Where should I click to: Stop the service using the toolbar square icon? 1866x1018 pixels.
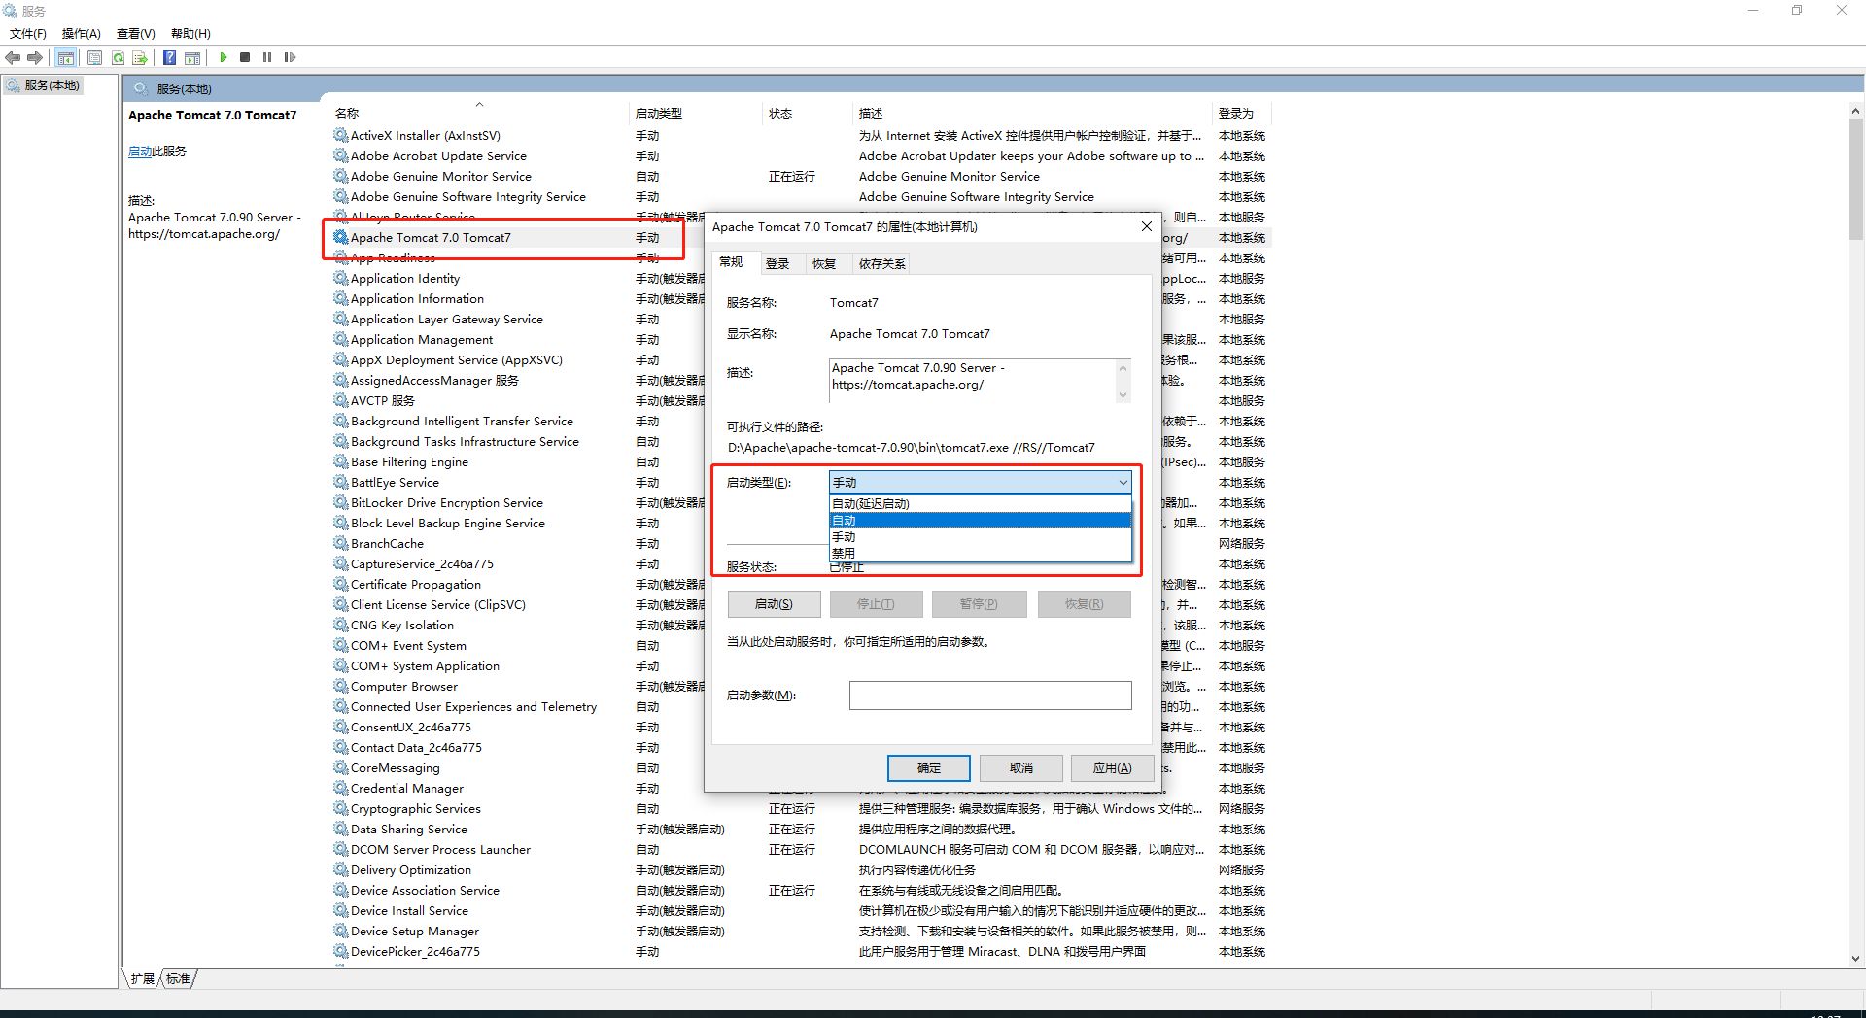[x=245, y=57]
